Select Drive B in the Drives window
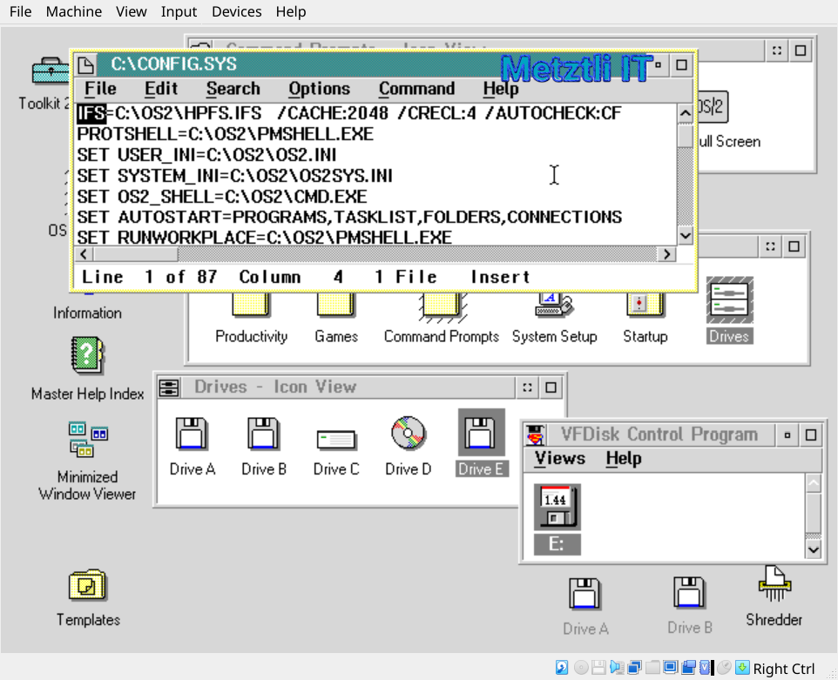This screenshot has height=680, width=838. tap(263, 433)
